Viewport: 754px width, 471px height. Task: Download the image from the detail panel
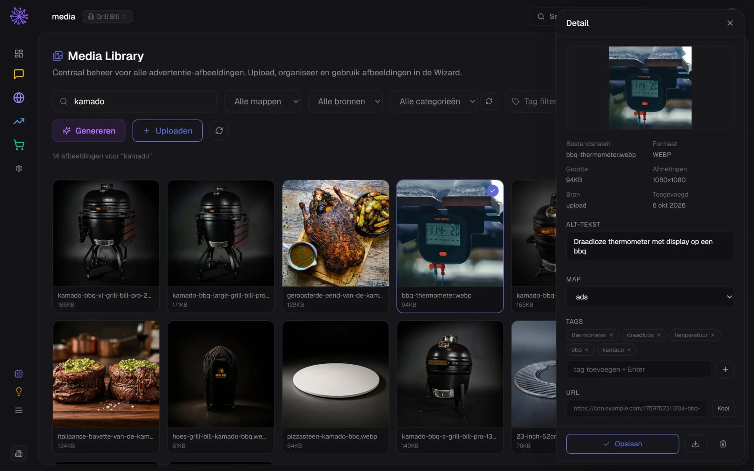click(695, 444)
